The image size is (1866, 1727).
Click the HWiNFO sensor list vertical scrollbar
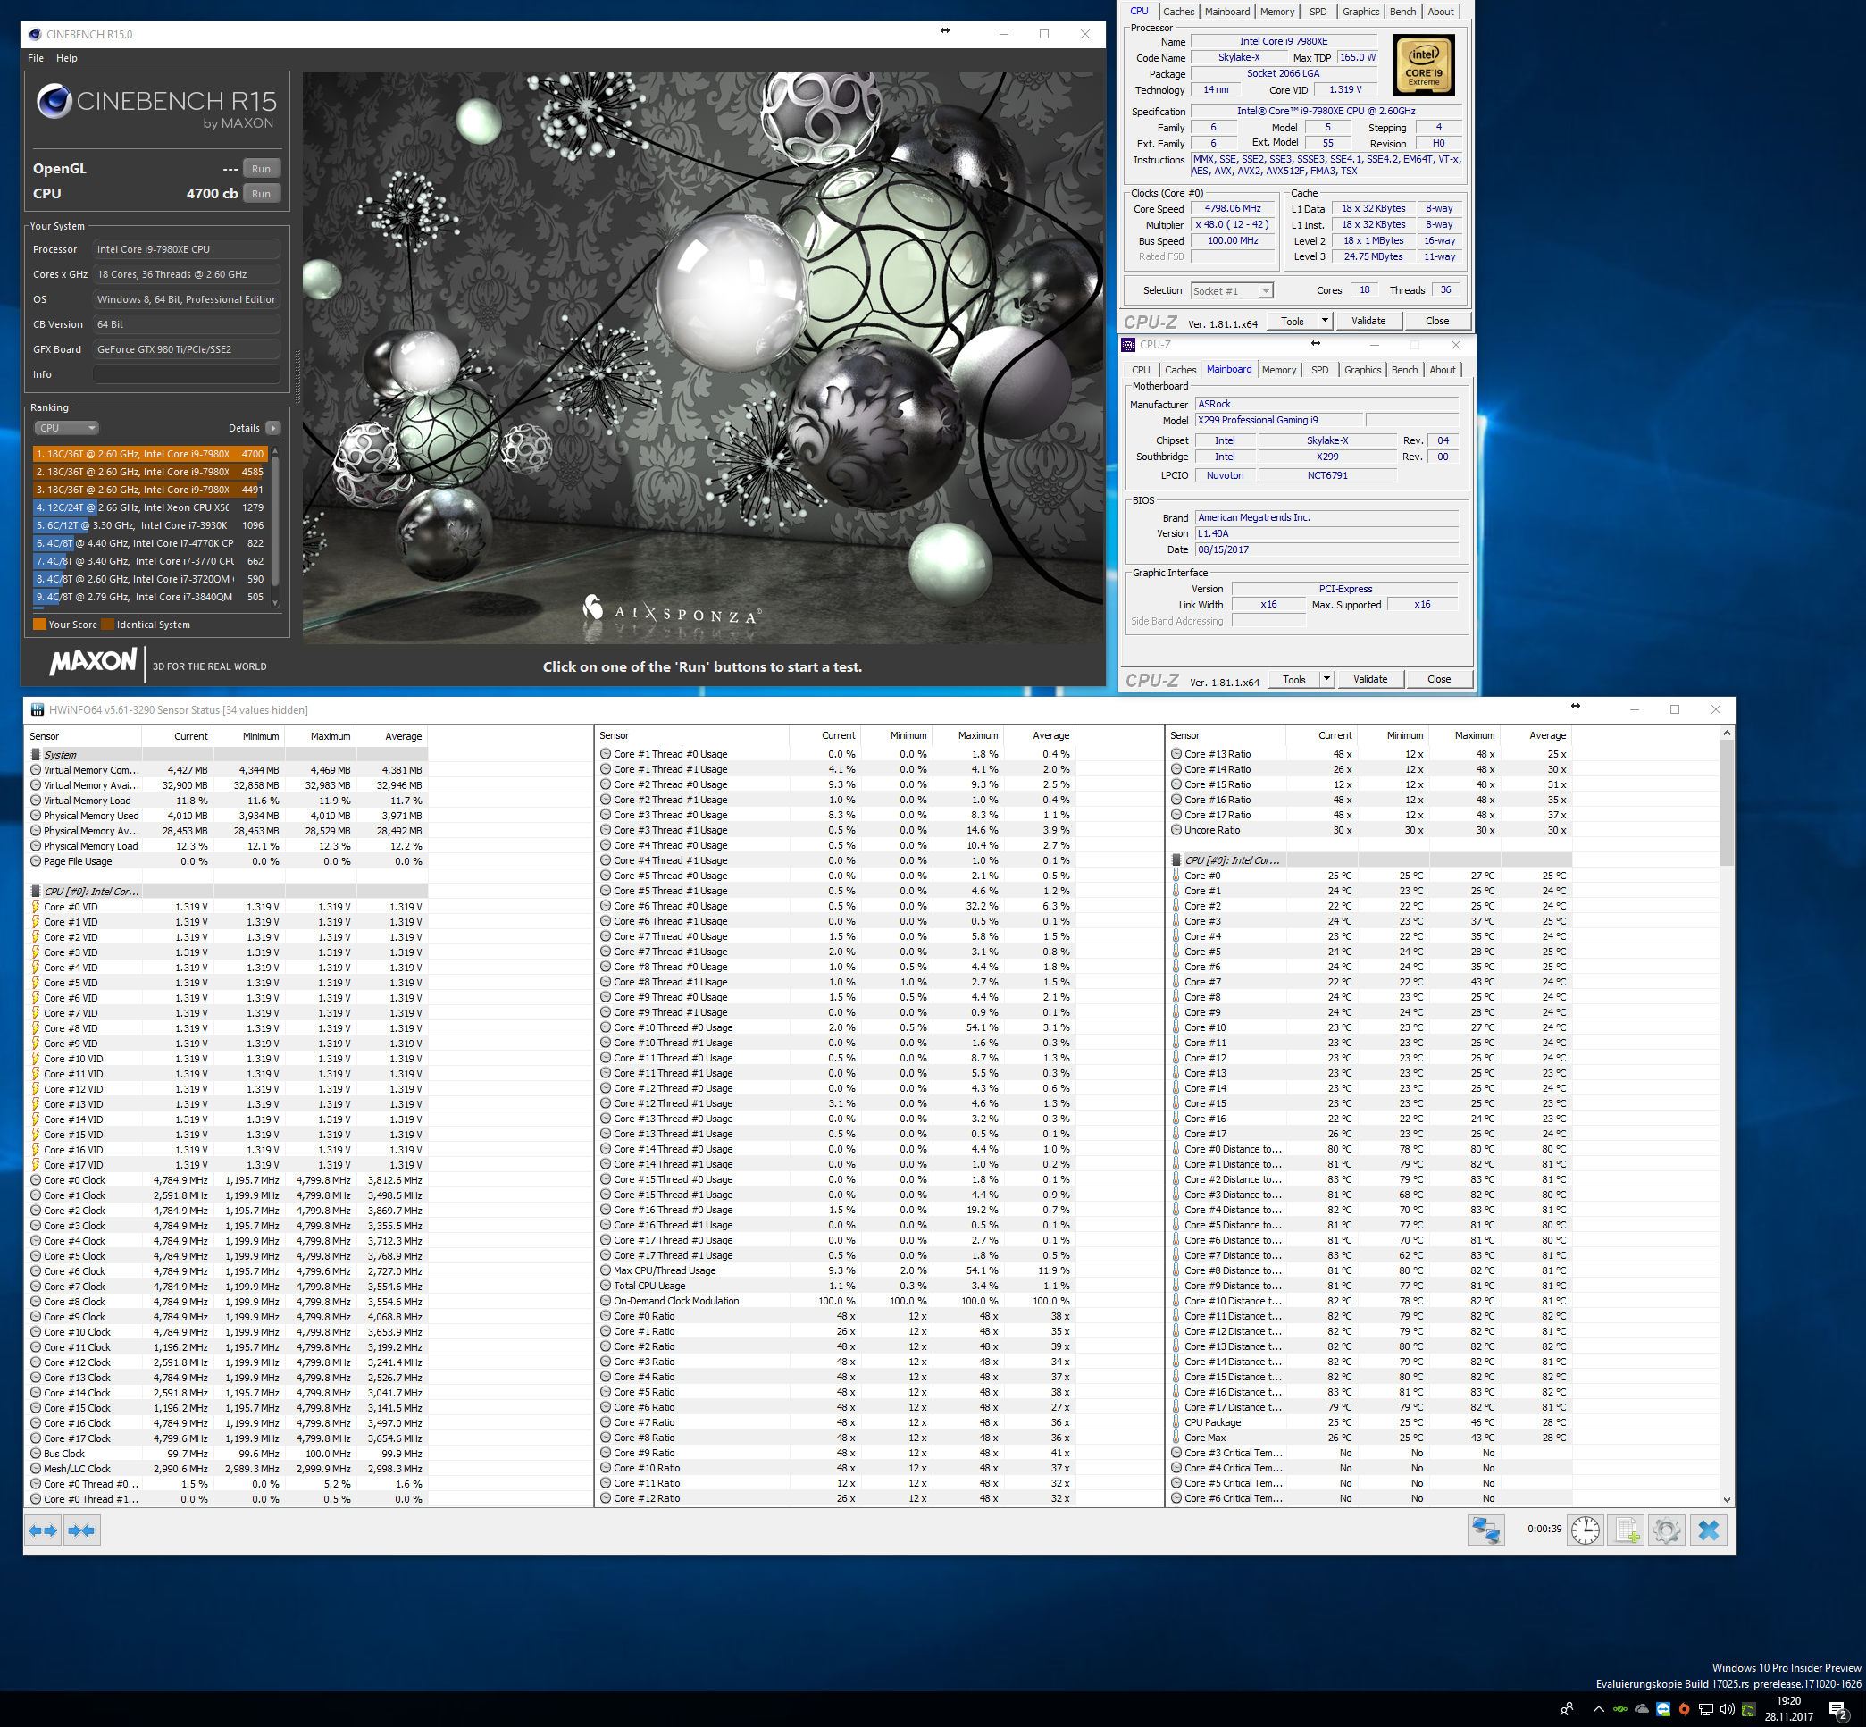[x=1726, y=804]
